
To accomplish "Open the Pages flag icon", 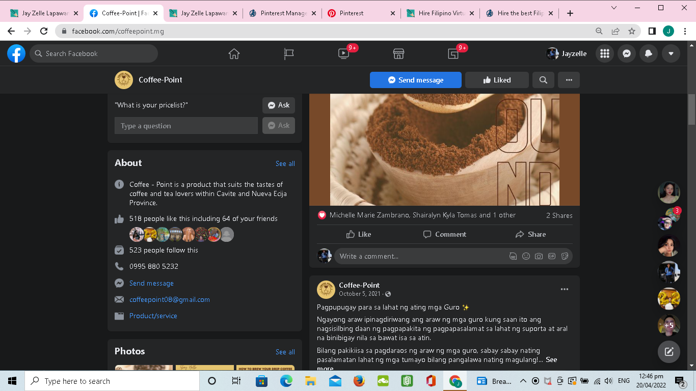I will pos(289,53).
